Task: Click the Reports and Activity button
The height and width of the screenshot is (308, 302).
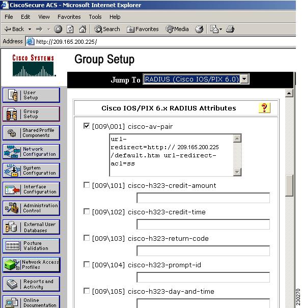Action: [32, 284]
